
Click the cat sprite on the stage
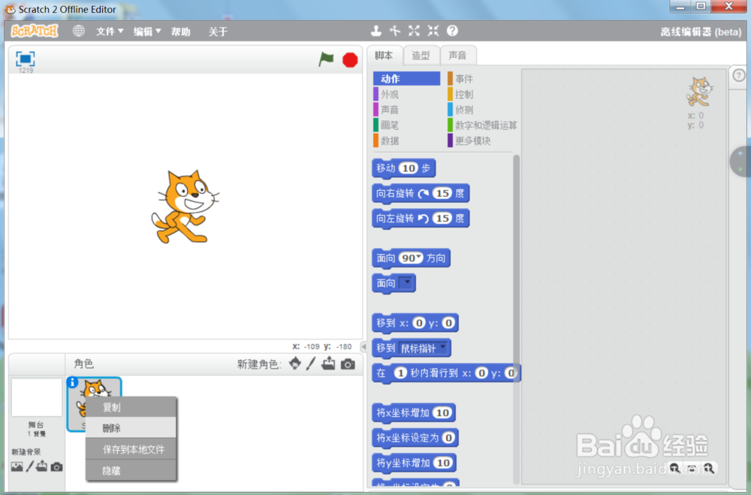185,207
